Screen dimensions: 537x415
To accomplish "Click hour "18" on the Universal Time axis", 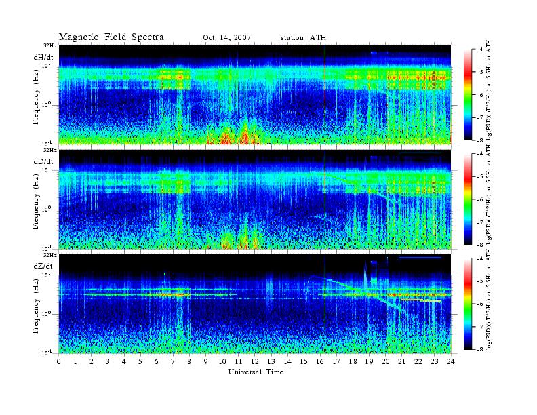I will click(x=353, y=361).
